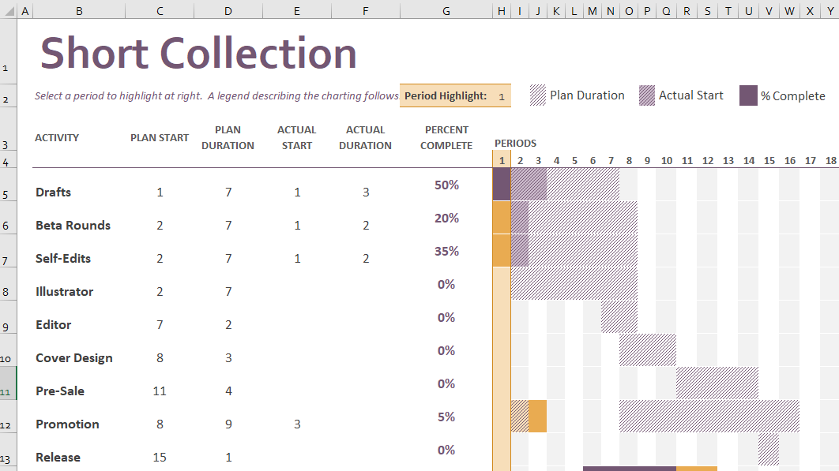The width and height of the screenshot is (839, 471).
Task: Click Promotion actual start value 3
Action: click(x=297, y=424)
